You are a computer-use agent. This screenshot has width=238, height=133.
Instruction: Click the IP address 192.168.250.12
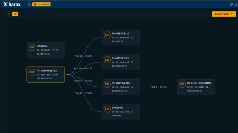coord(119,66)
